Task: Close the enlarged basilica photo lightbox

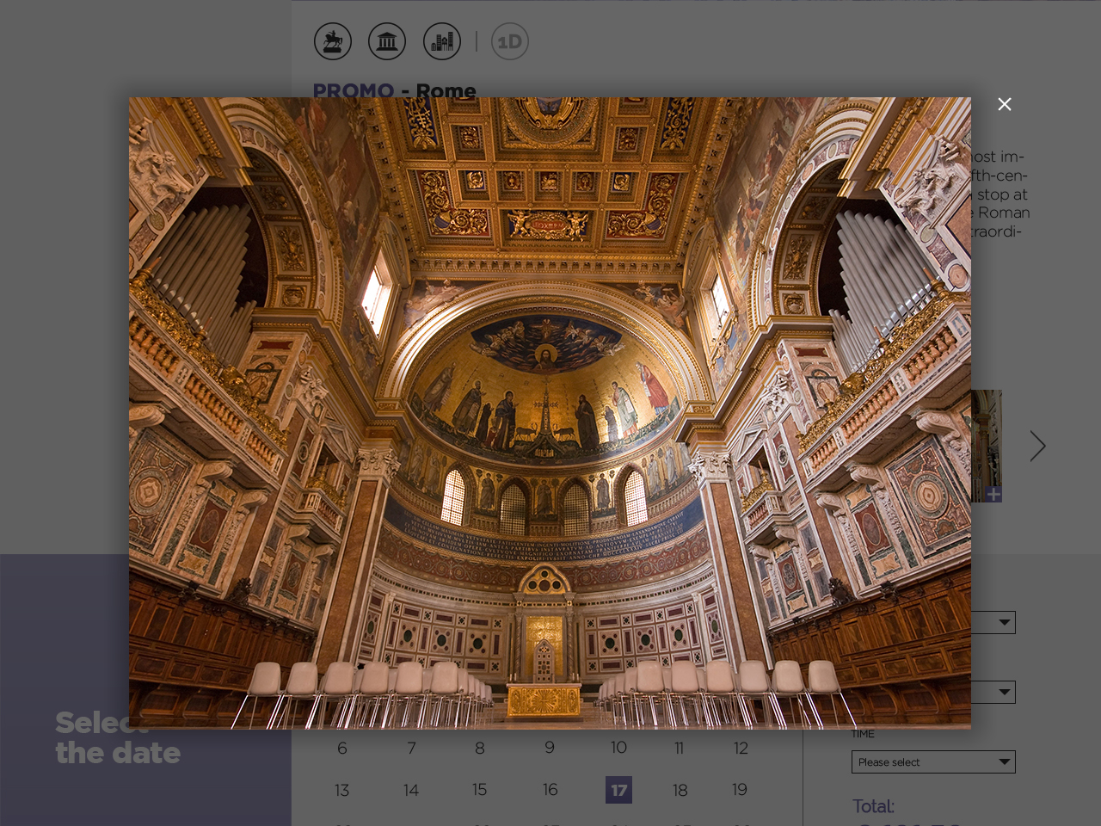Action: pos(1004,104)
